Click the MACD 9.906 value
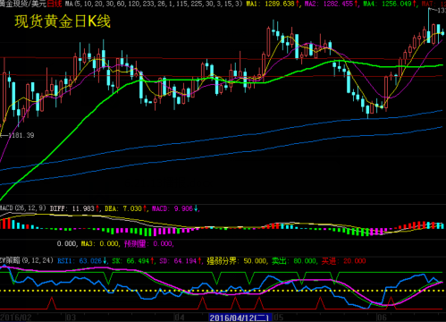The image size is (446, 322). pyautogui.click(x=174, y=208)
